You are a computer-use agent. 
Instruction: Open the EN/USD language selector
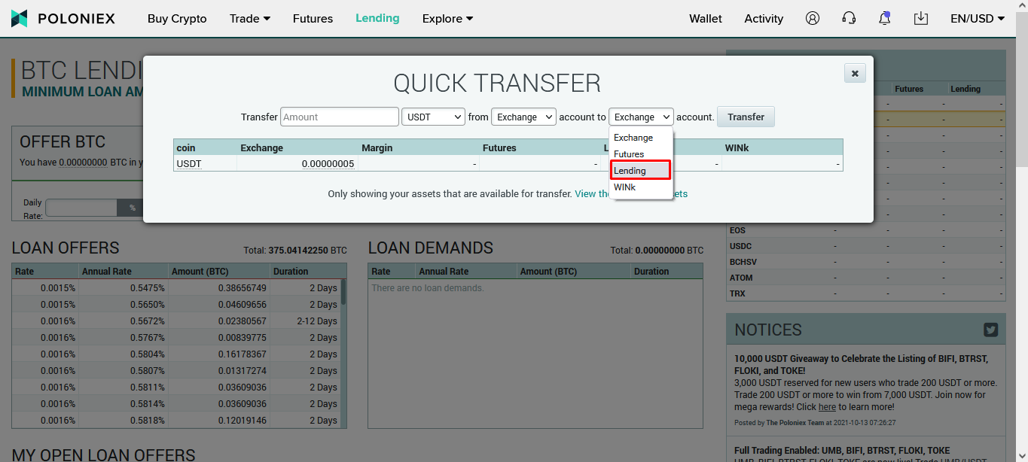[x=978, y=19]
